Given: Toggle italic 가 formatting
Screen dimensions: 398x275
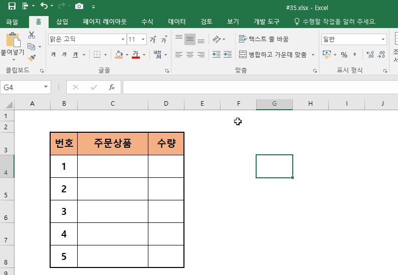Looking at the screenshot, I should pyautogui.click(x=65, y=54).
